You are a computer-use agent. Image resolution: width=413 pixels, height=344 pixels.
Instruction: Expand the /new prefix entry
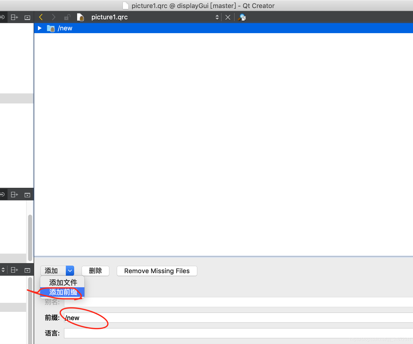point(39,28)
